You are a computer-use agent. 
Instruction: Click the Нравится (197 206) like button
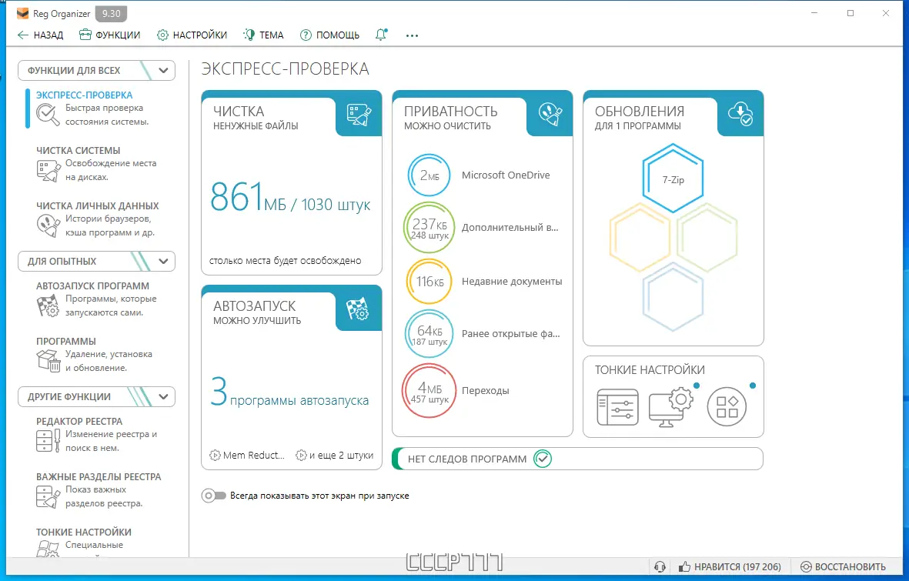point(730,566)
